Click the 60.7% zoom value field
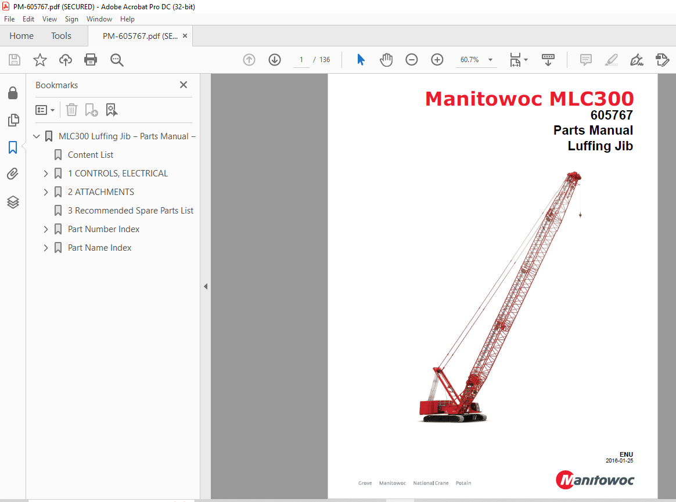Viewport: 676px width, 502px height. click(469, 59)
